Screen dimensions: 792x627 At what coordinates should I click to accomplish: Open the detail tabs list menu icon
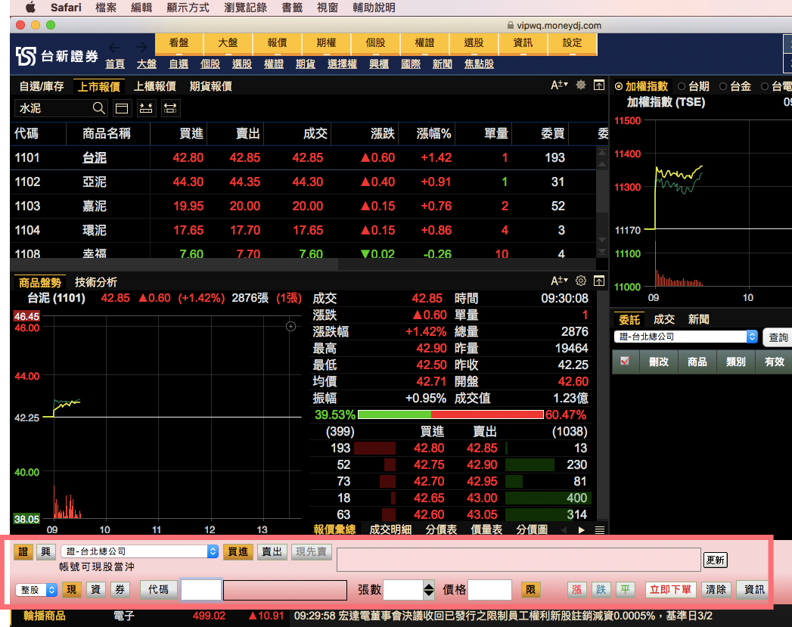(600, 530)
